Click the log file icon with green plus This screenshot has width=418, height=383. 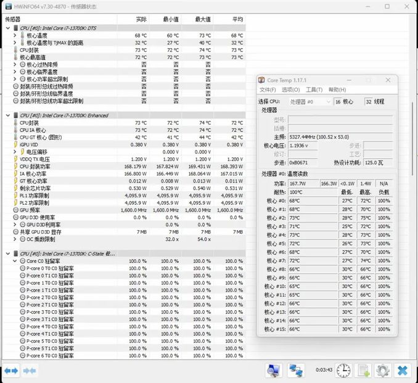point(364,371)
